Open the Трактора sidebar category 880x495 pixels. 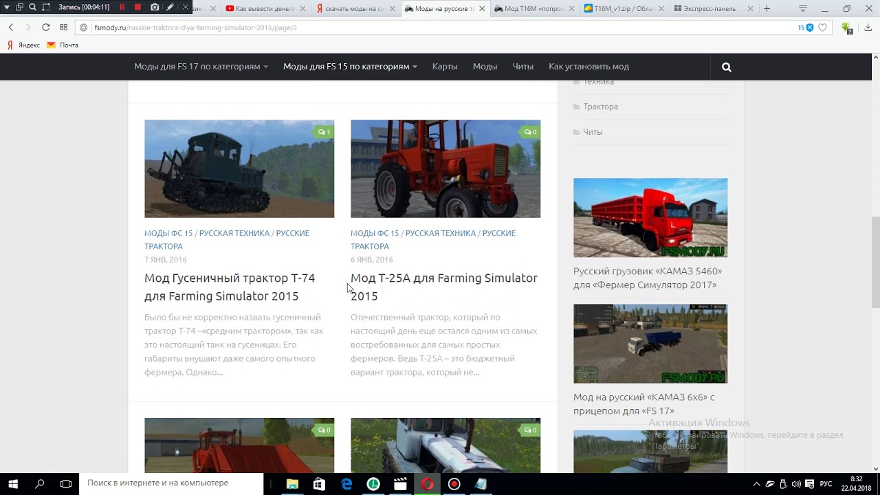click(600, 107)
